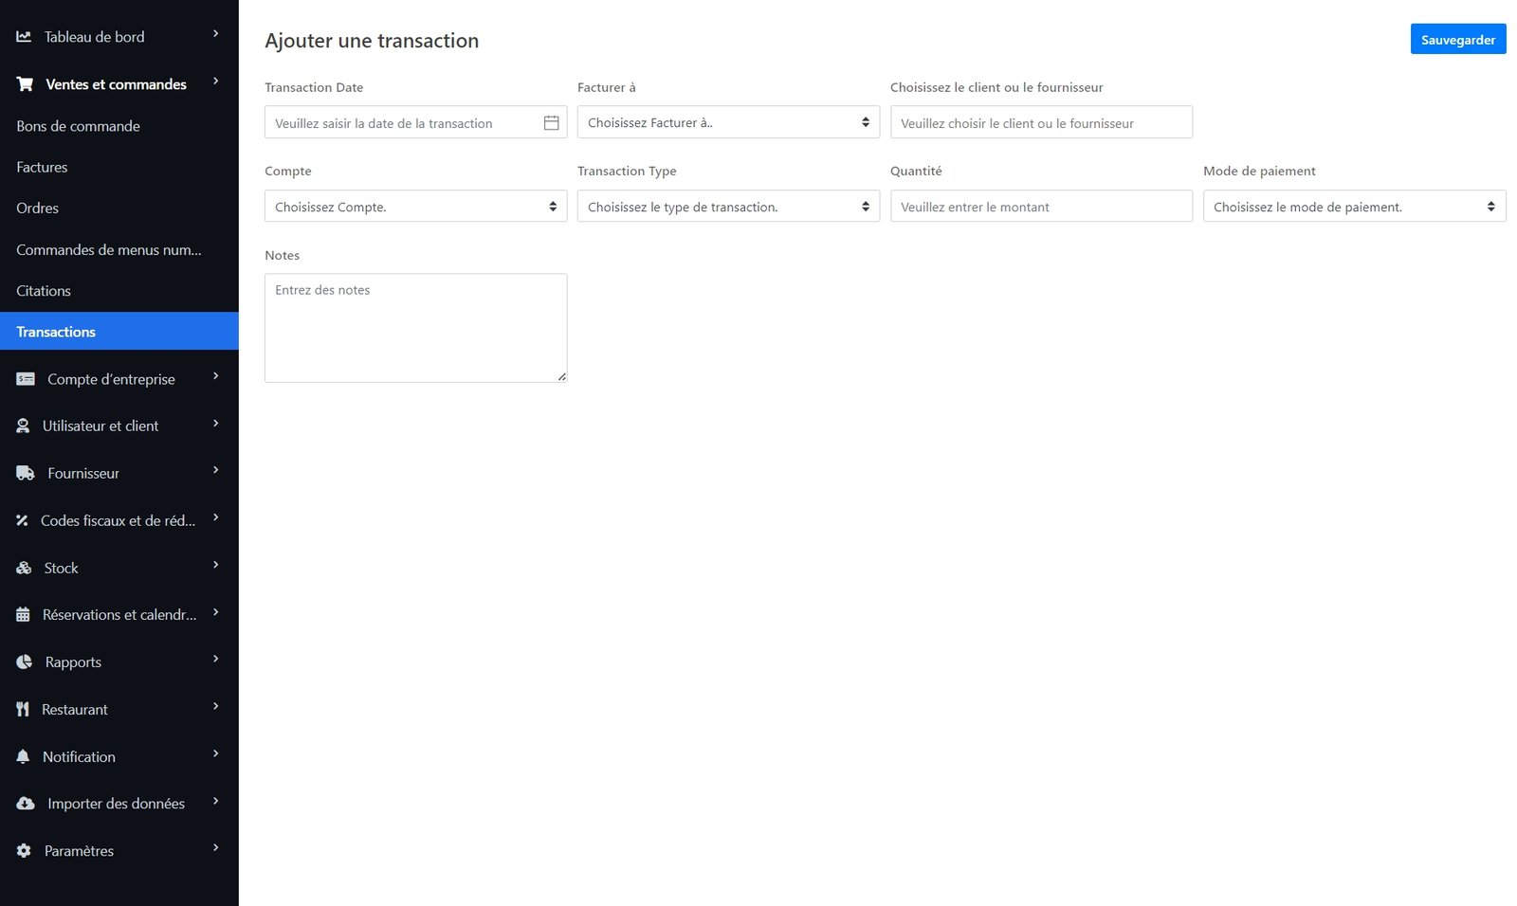The width and height of the screenshot is (1517, 906).
Task: Go to Bons de commande
Action: 79,126
